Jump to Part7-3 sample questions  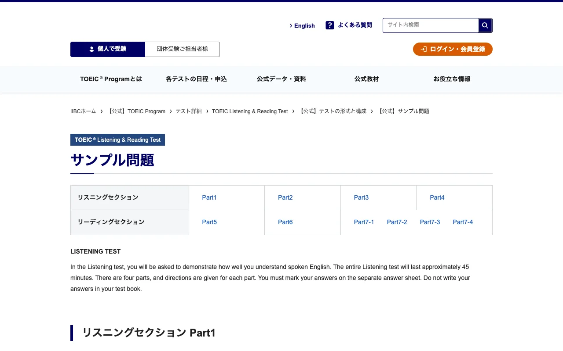(x=430, y=222)
